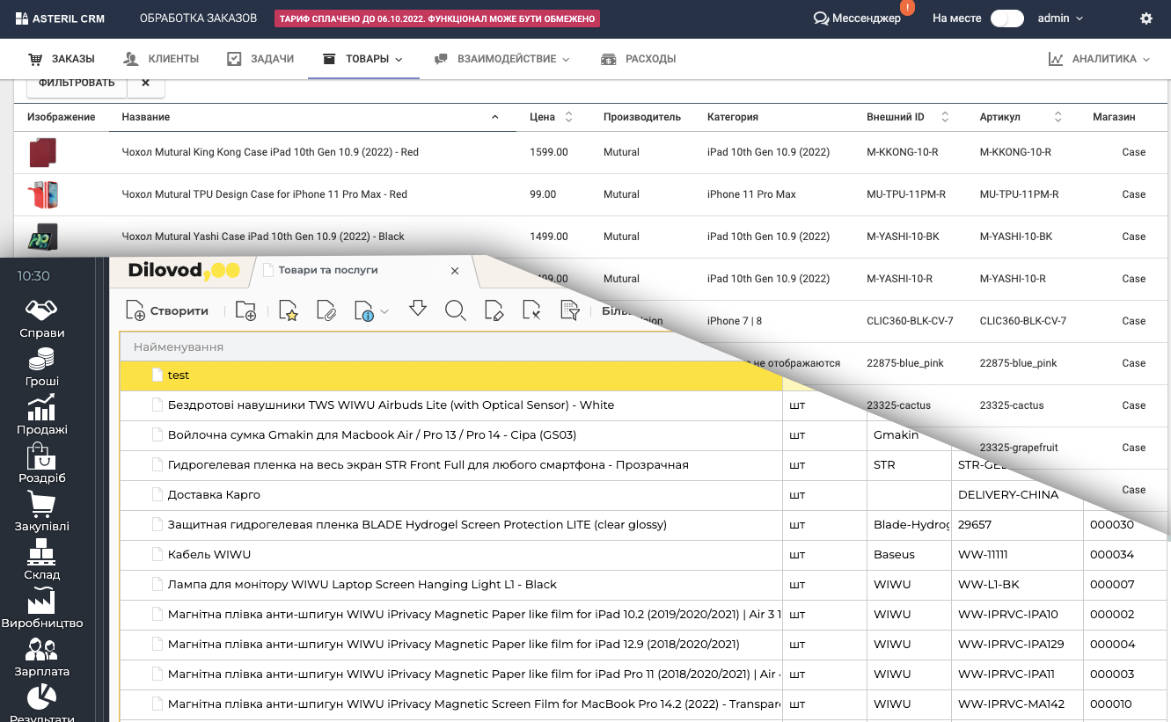Toggle the На месте switch
Viewport: 1171px width, 722px height.
[x=1006, y=18]
